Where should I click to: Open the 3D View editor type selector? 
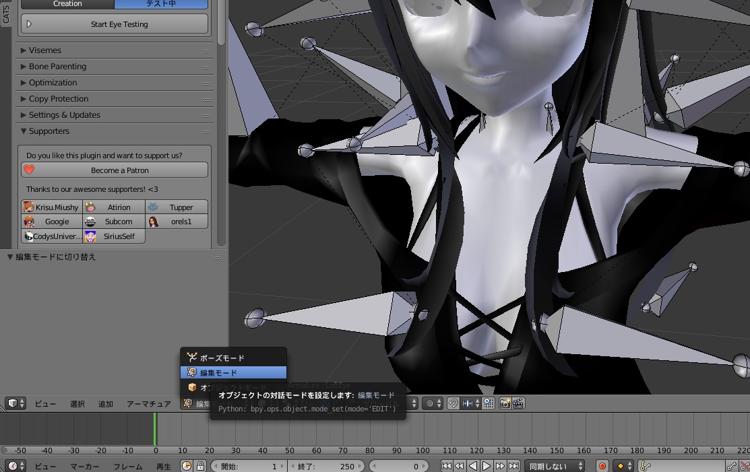click(x=15, y=403)
